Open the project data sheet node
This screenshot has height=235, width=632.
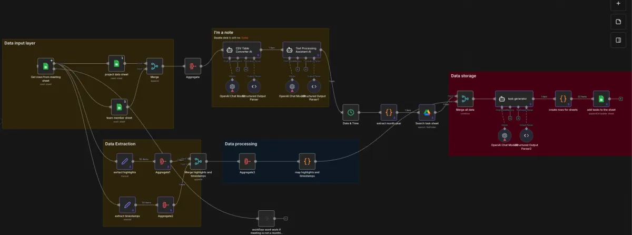tap(117, 64)
